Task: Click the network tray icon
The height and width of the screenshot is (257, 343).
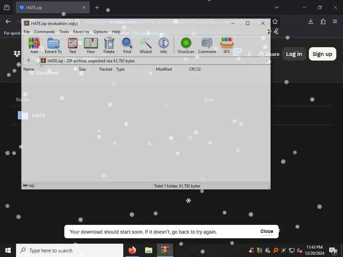Action: tap(292, 250)
